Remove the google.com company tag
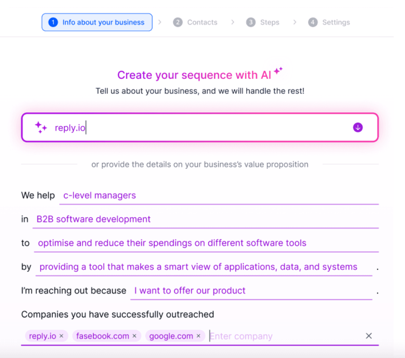The image size is (405, 358). tap(198, 336)
